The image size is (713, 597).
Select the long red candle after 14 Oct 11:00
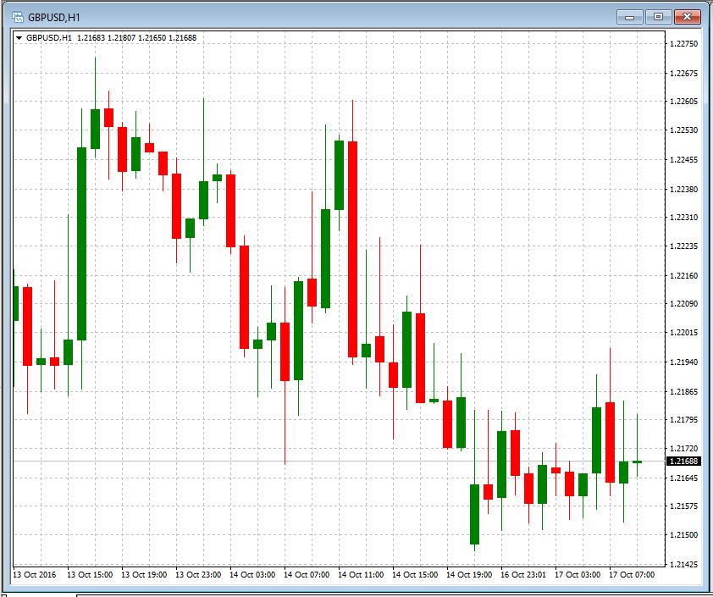coord(352,249)
